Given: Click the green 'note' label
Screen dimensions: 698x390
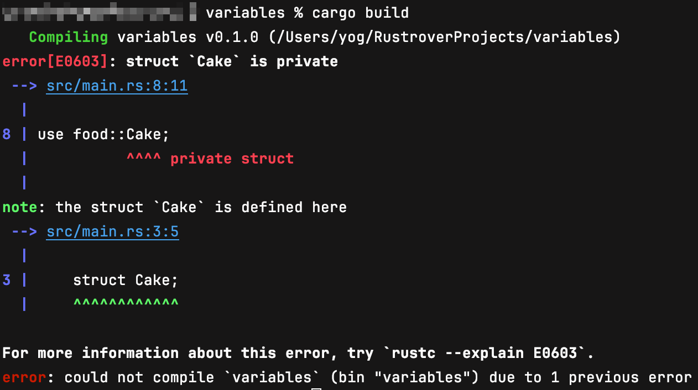Looking at the screenshot, I should tap(20, 207).
